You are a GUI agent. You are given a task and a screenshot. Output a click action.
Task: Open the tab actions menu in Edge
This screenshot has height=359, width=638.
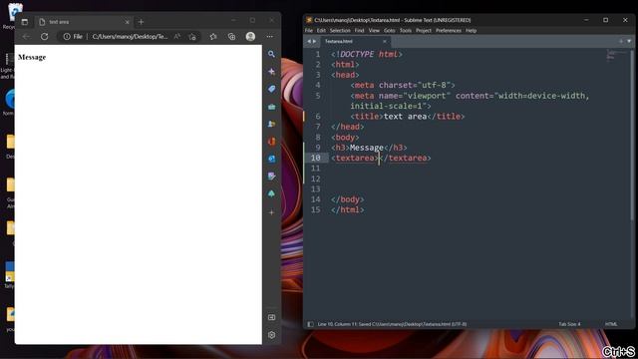click(25, 22)
